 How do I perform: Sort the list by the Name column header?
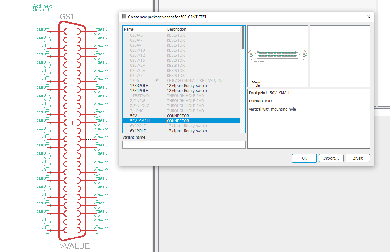pos(138,29)
